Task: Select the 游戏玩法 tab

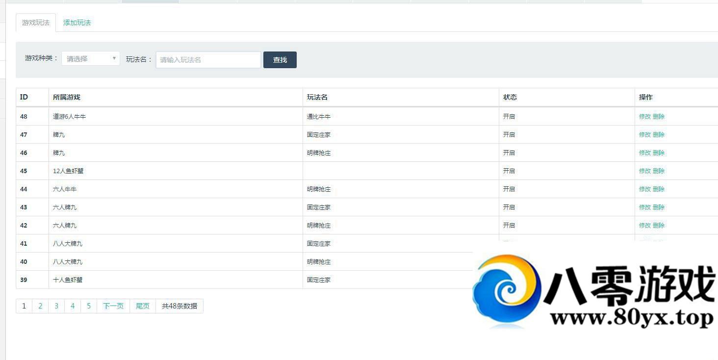Action: click(x=36, y=23)
